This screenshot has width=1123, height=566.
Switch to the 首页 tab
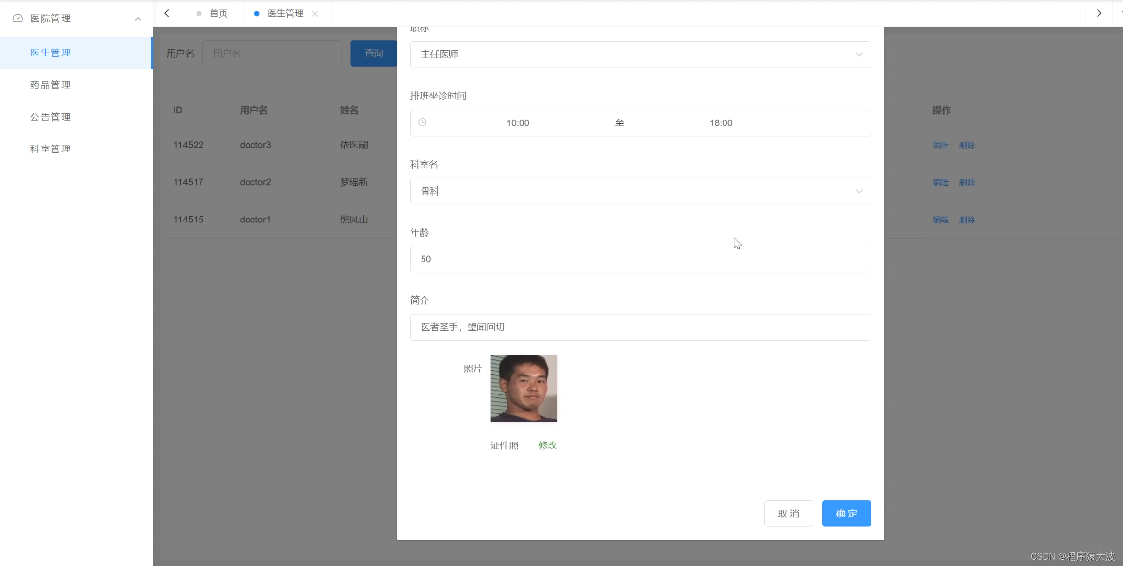click(218, 13)
